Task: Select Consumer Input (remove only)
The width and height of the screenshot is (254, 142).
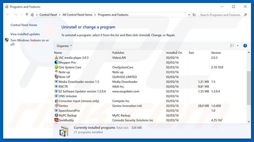Action: [x=79, y=101]
